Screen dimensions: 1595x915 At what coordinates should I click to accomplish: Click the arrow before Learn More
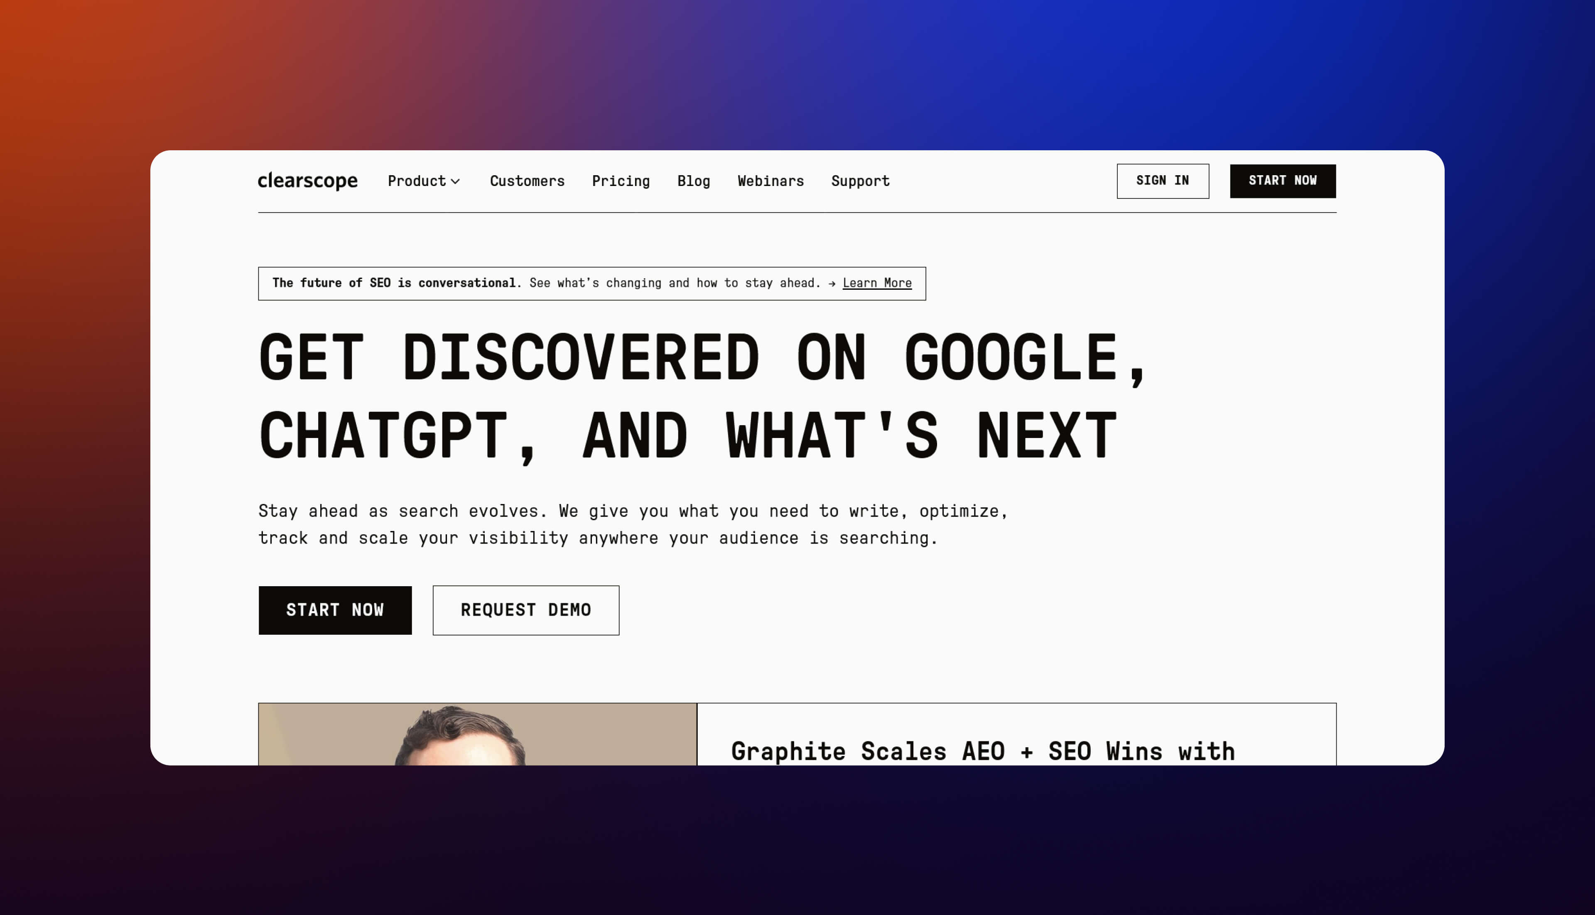[x=831, y=283]
